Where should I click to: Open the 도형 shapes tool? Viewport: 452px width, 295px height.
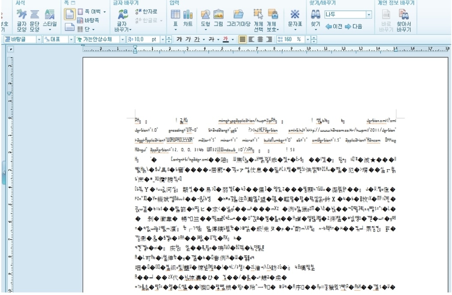(206, 20)
